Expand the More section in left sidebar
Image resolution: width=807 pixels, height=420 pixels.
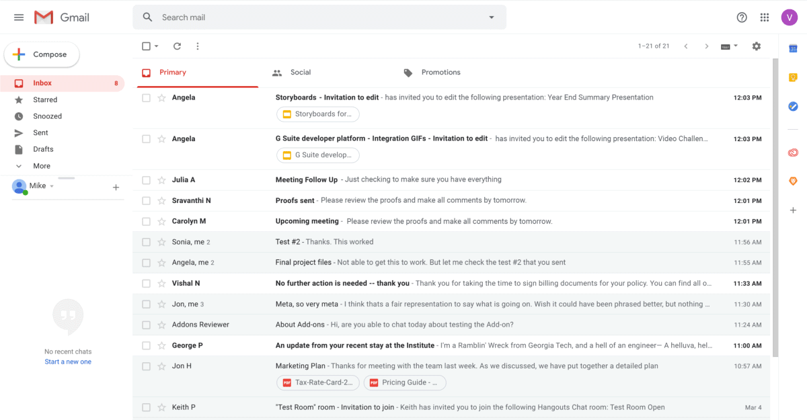[x=41, y=166]
